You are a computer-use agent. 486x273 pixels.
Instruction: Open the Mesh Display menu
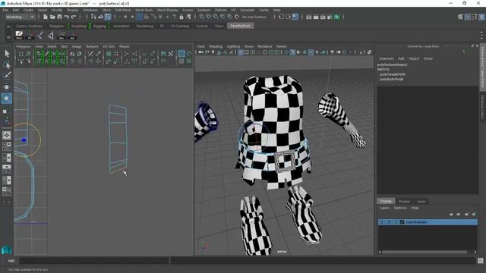(x=168, y=10)
